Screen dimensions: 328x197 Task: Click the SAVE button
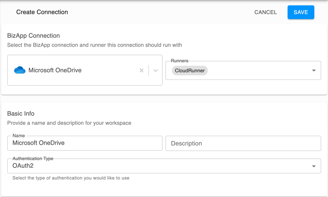(301, 12)
